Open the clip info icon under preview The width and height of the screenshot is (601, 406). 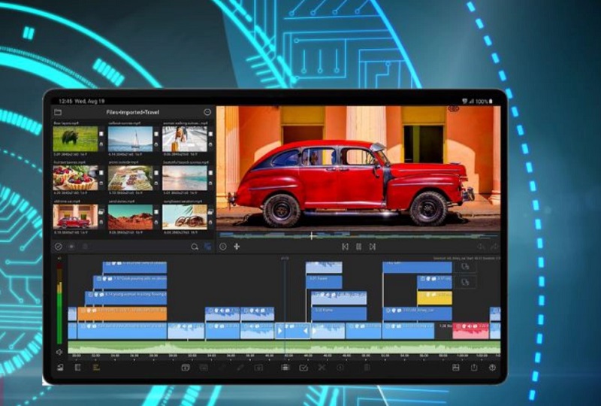tap(223, 246)
